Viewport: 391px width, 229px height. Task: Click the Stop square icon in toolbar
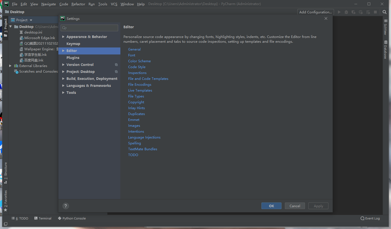pos(375,12)
